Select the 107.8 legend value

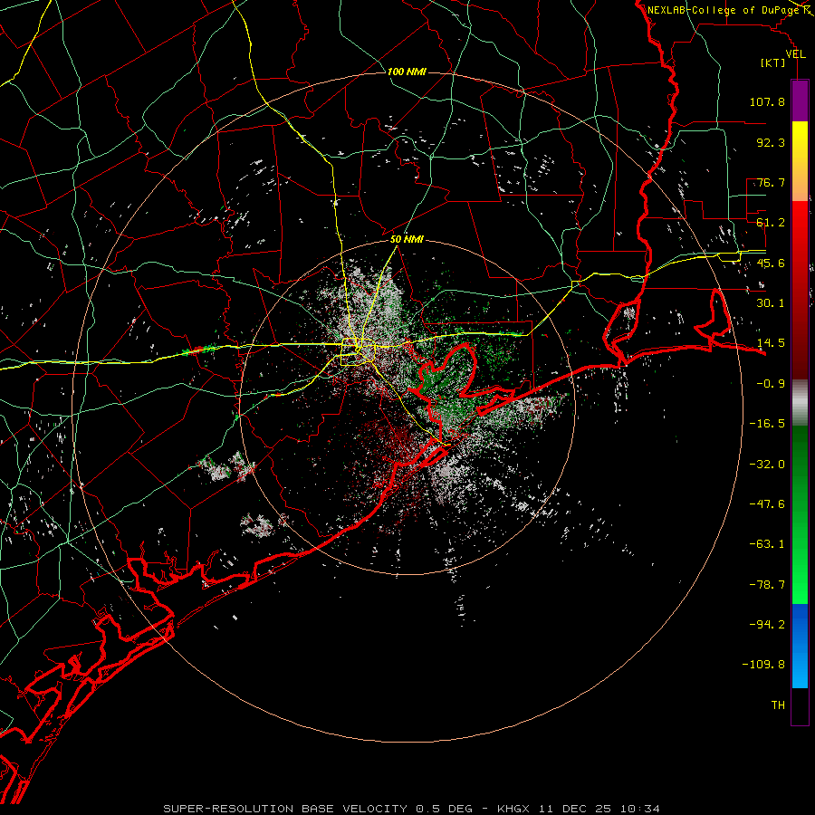click(767, 101)
